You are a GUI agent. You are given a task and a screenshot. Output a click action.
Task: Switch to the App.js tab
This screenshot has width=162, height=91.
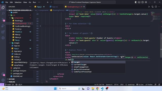click(39, 7)
